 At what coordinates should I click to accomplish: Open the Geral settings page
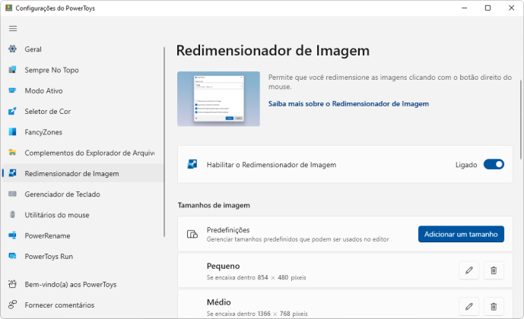coord(33,49)
